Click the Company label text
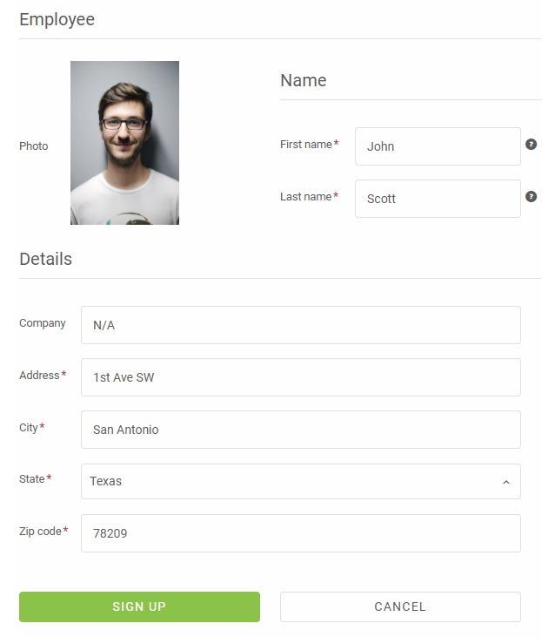The height and width of the screenshot is (637, 555). (43, 323)
